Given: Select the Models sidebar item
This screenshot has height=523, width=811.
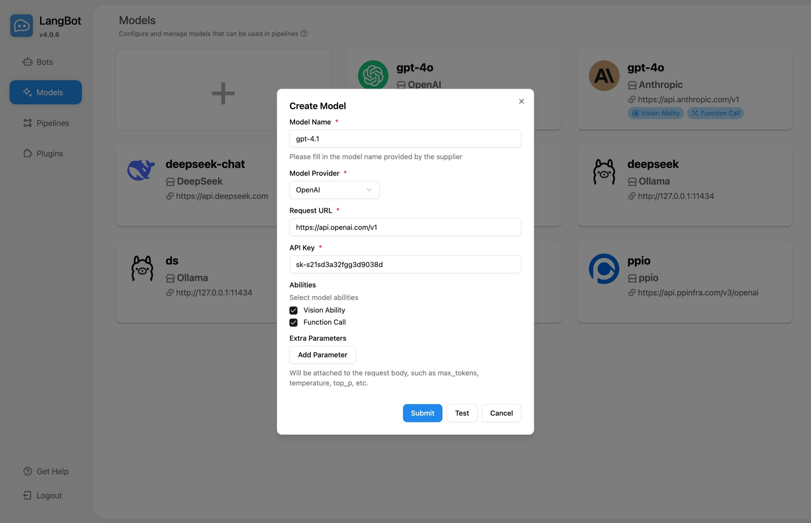Looking at the screenshot, I should pos(45,92).
